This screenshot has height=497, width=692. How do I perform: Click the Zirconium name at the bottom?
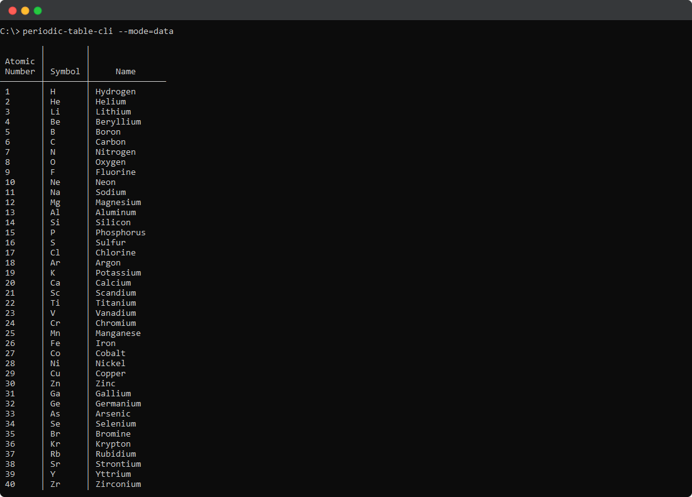118,484
